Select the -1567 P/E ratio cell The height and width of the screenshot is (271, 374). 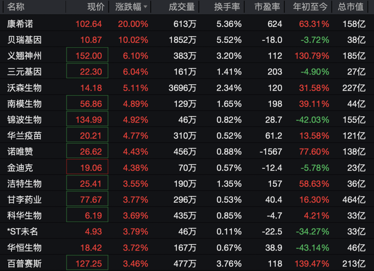tap(271, 152)
